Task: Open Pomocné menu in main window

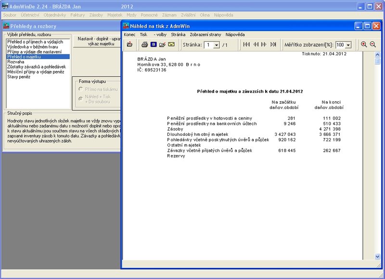Action: click(149, 15)
